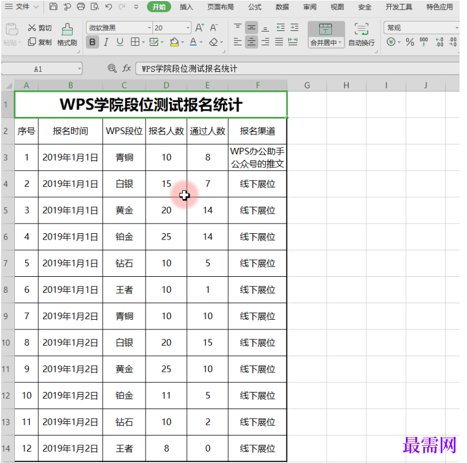Click the font color A swatch

[193, 42]
